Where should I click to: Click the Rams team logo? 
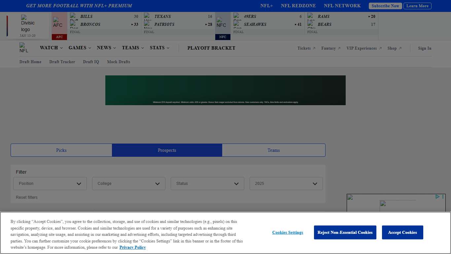click(x=311, y=17)
